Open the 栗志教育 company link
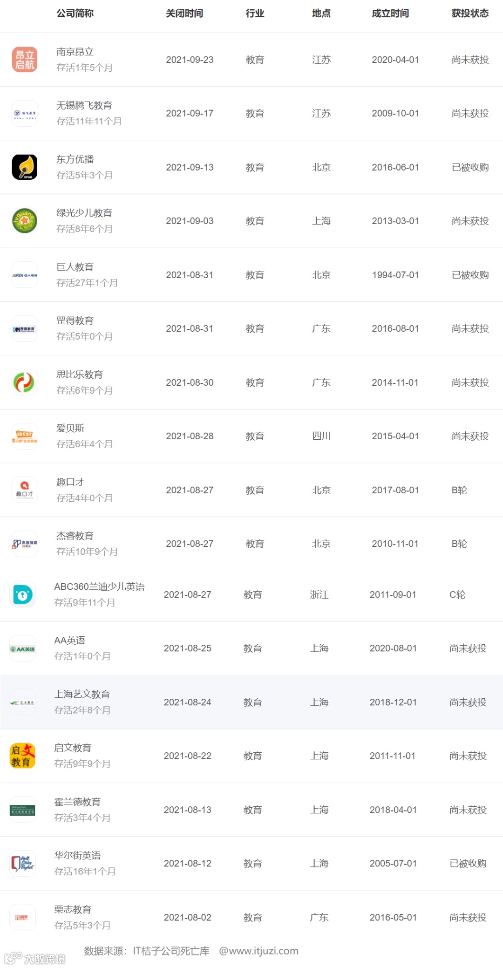 tap(73, 909)
